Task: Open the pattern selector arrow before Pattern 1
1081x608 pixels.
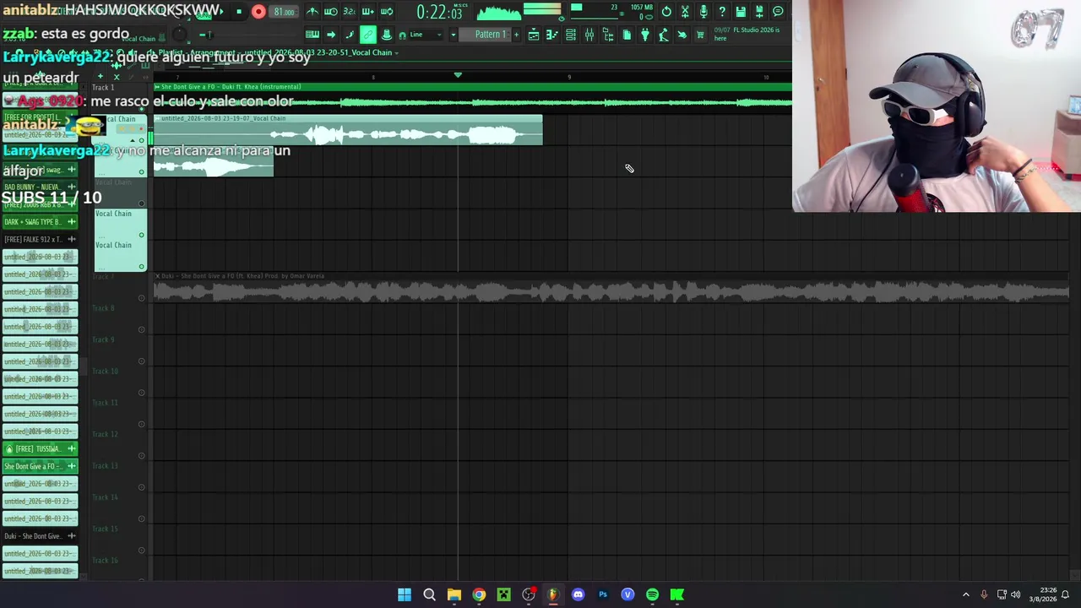Action: [454, 35]
